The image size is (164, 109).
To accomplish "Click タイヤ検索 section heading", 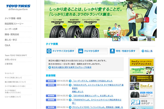I will pos(52,44).
